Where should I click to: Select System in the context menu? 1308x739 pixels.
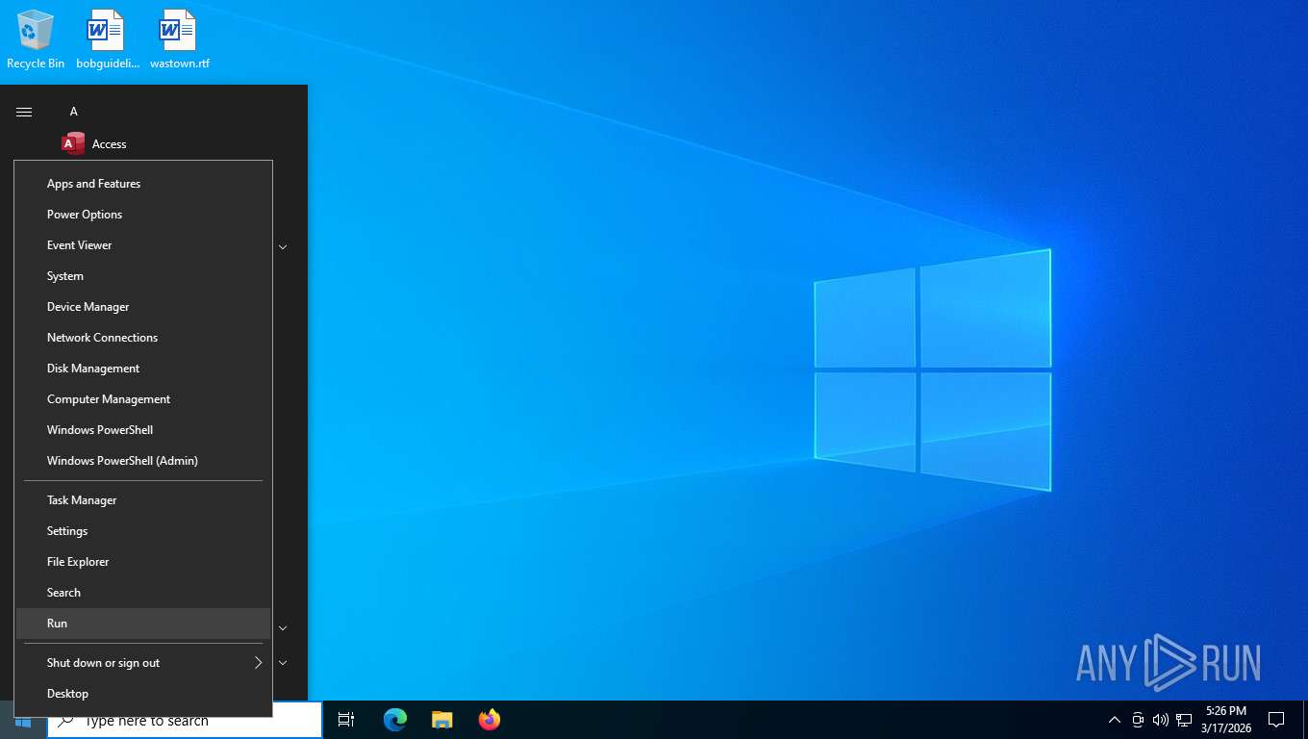(x=143, y=276)
